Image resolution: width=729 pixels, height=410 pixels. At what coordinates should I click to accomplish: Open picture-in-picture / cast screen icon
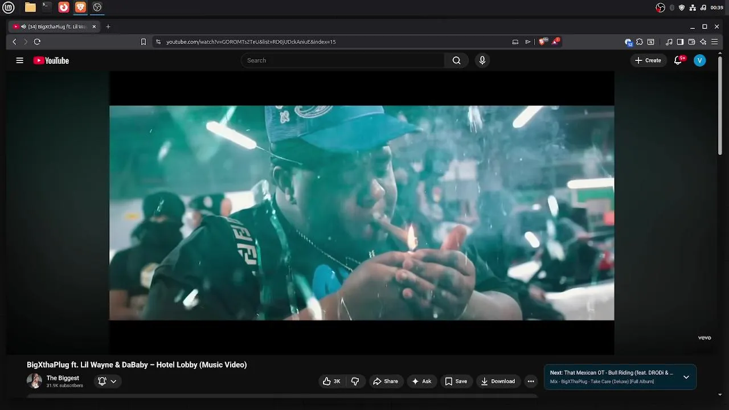515,42
